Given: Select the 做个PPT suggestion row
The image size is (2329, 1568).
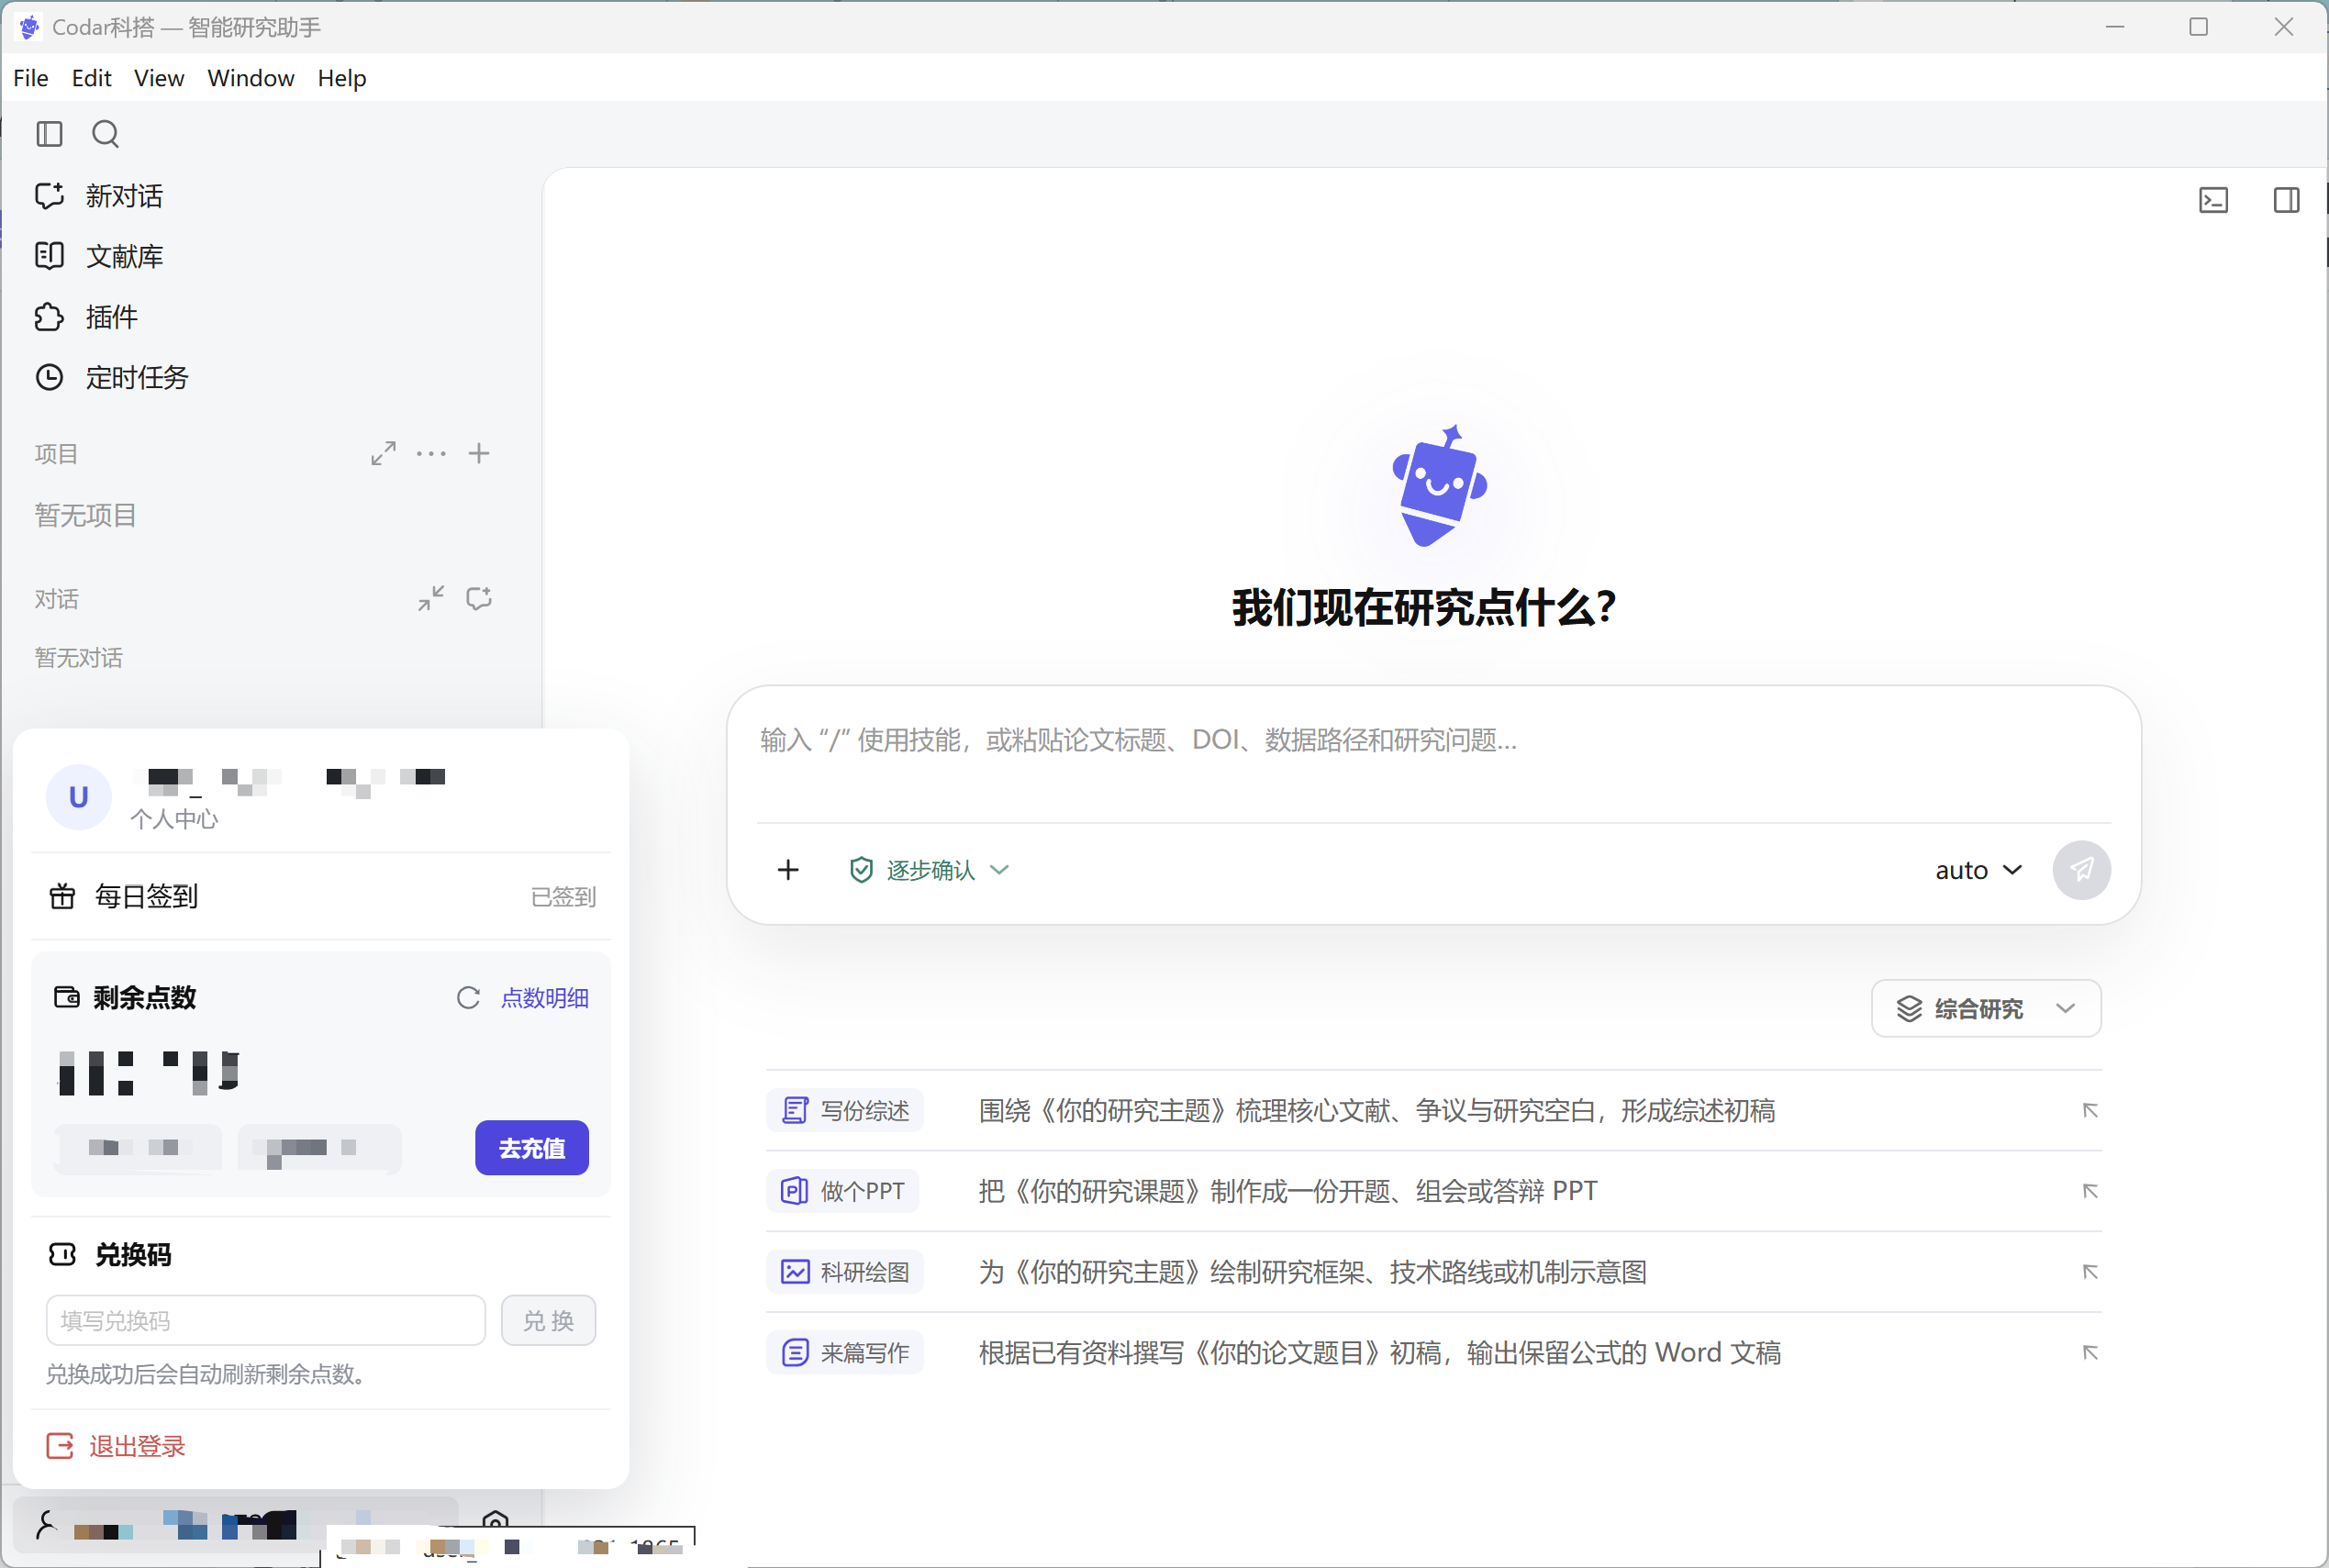Looking at the screenshot, I should coord(1433,1192).
